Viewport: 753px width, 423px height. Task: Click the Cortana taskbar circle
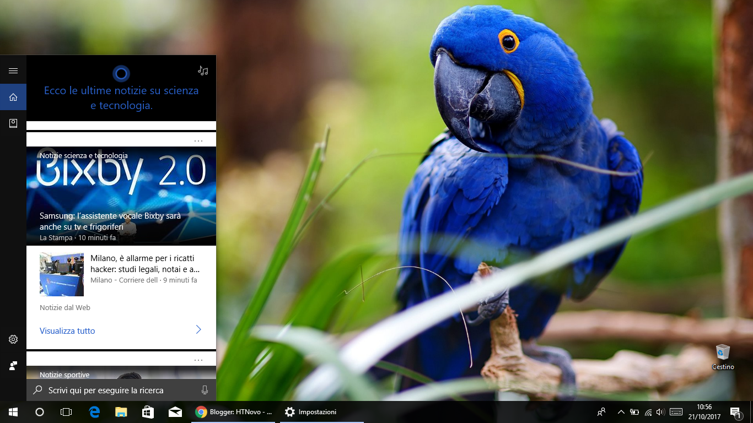click(40, 412)
